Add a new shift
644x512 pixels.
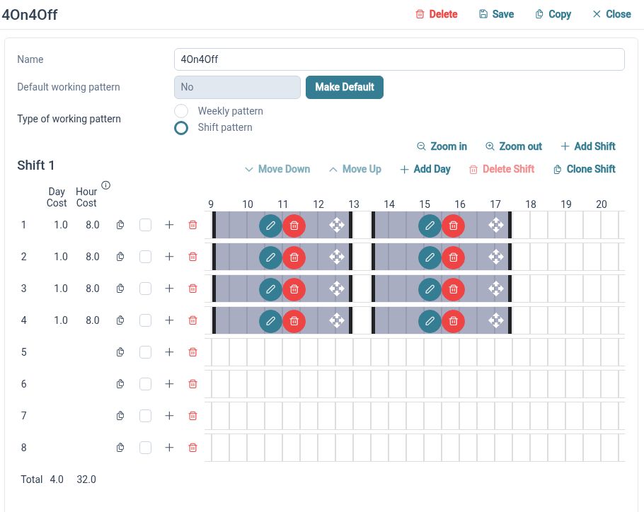tap(587, 146)
